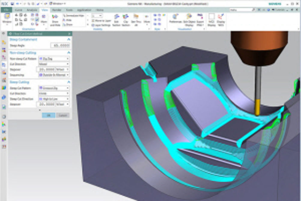The image size is (301, 201).
Task: Close the Flow Cut Drive Method dialog
Action: [x=69, y=34]
